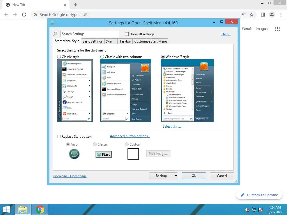This screenshot has height=215, width=287.
Task: Click the network tray icon
Action: tap(254, 210)
